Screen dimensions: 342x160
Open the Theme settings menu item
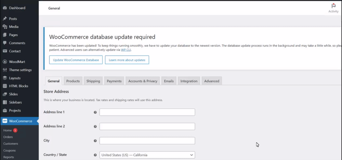(x=19, y=70)
